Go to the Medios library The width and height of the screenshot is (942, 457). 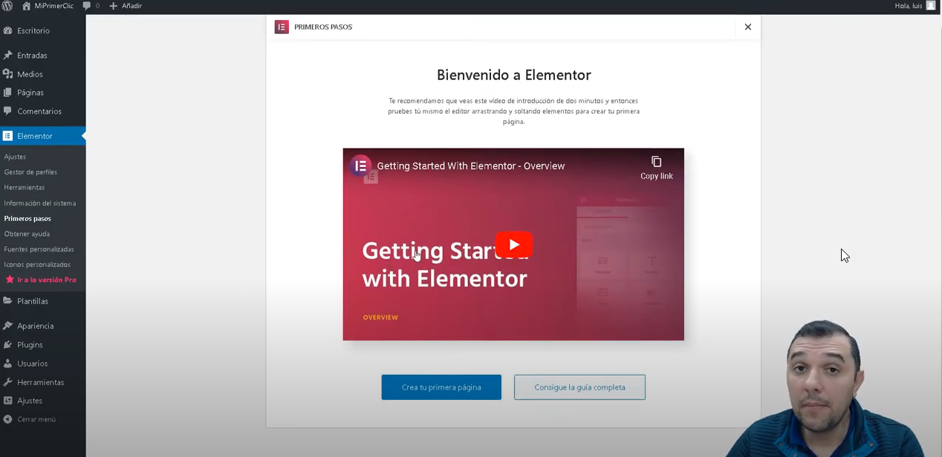pyautogui.click(x=30, y=74)
